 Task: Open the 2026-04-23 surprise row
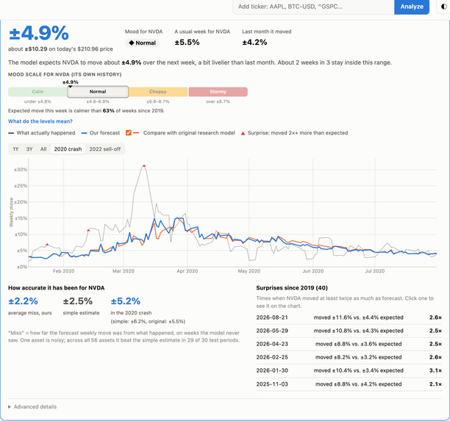[x=349, y=344]
